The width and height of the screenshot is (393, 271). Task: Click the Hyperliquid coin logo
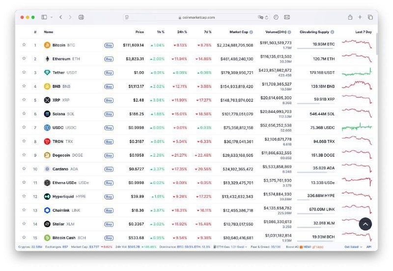point(47,196)
